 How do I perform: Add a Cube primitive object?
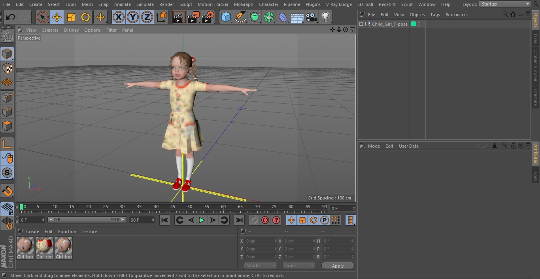226,17
